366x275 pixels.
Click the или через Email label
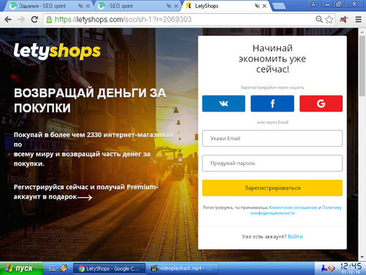(272, 122)
